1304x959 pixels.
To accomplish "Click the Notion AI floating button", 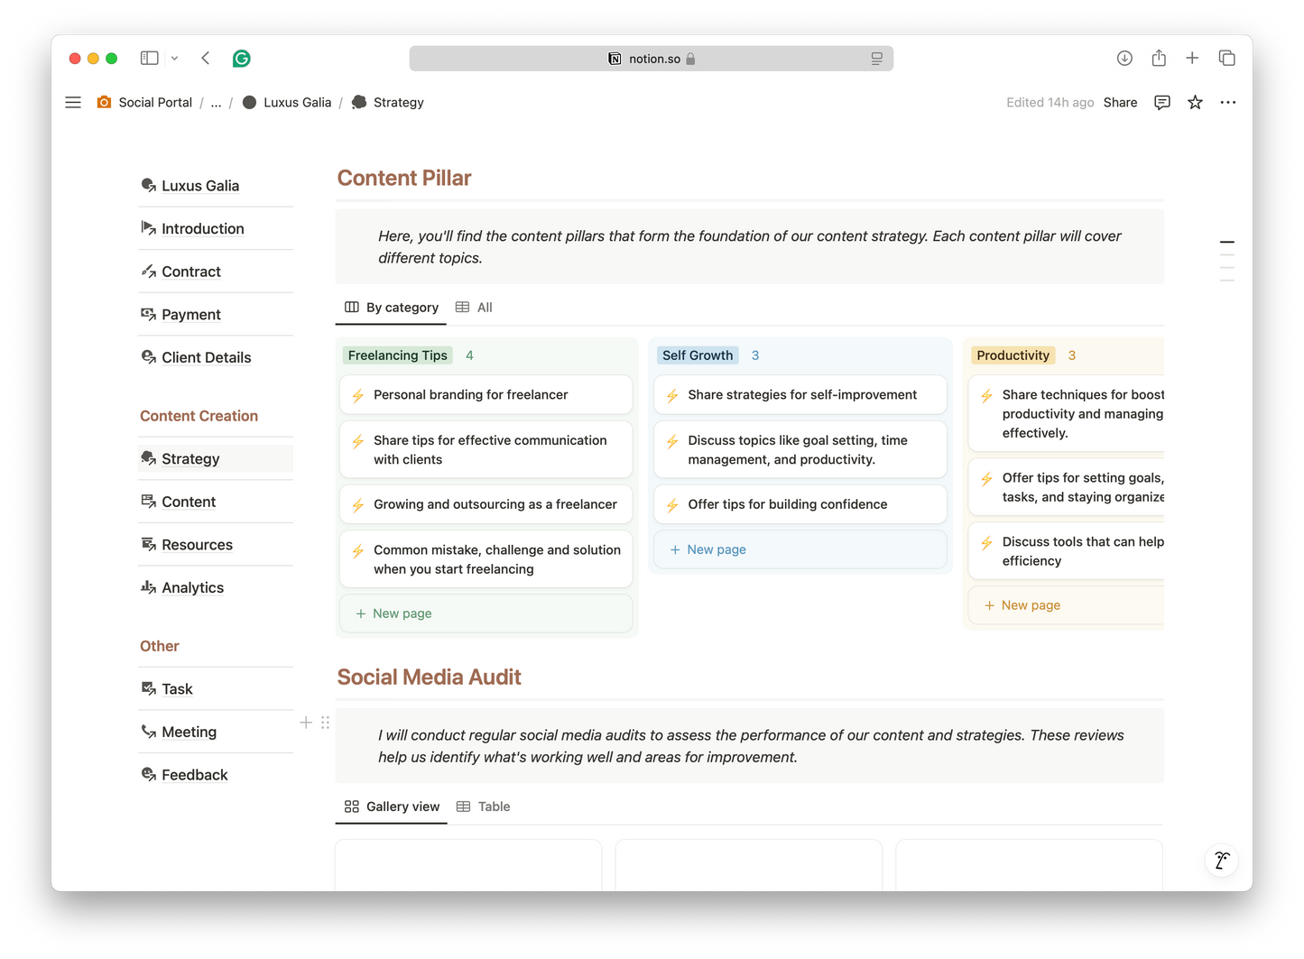I will [1222, 861].
